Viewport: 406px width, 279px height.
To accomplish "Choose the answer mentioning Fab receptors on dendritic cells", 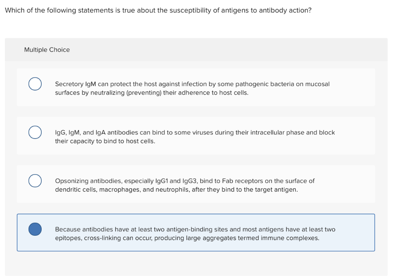I will pyautogui.click(x=184, y=185).
